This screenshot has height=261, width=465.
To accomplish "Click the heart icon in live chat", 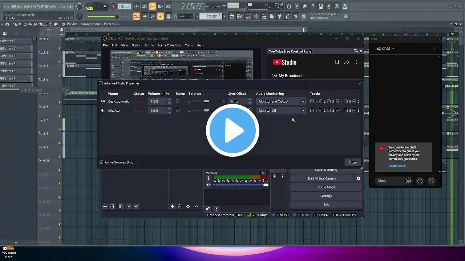I will click(x=432, y=181).
